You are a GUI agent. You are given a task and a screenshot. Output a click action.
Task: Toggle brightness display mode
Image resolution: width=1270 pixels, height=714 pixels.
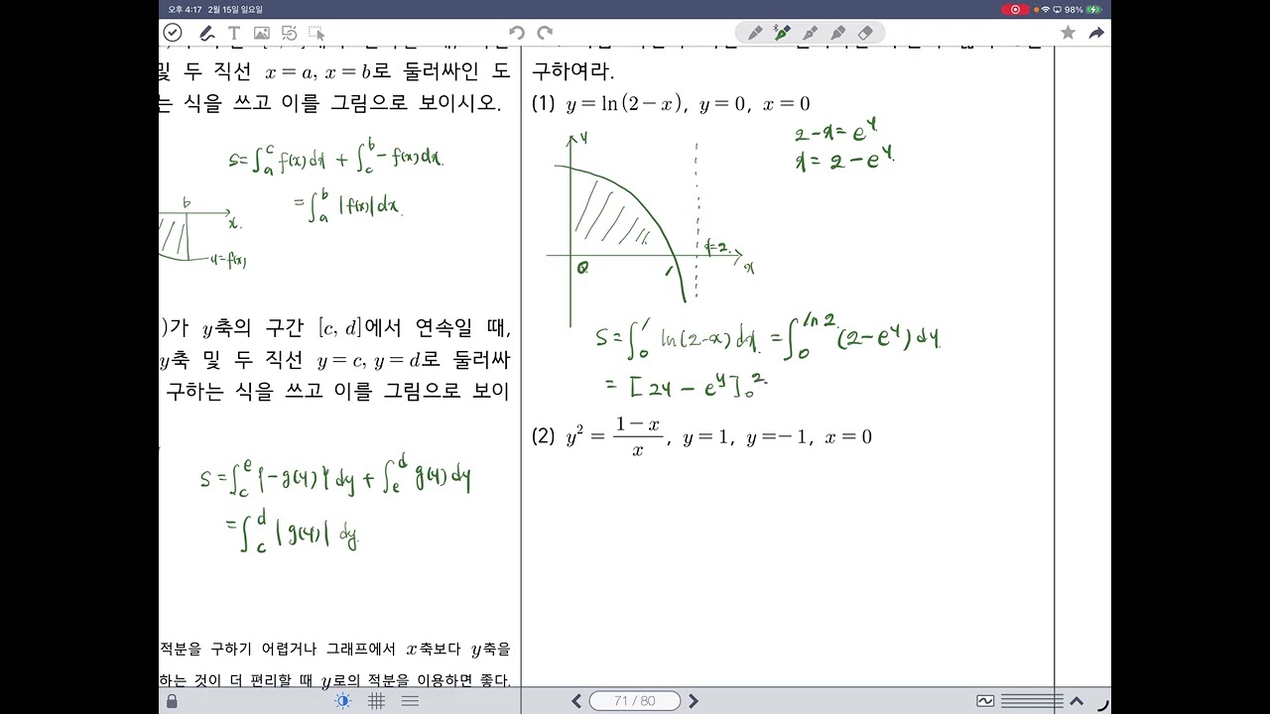[342, 701]
